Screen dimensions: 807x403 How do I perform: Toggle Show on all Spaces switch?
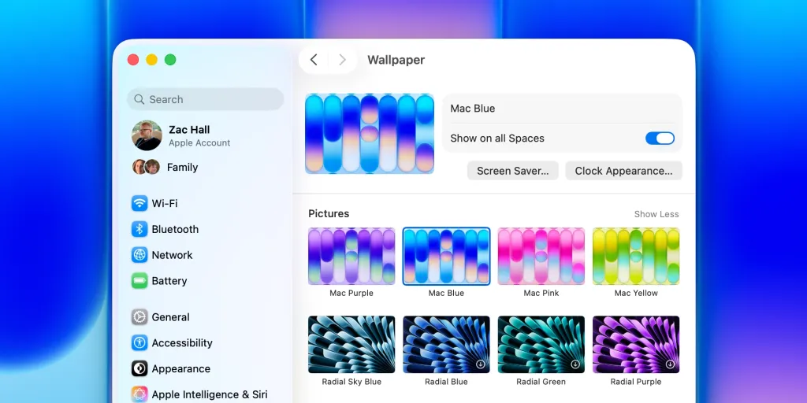click(x=660, y=139)
